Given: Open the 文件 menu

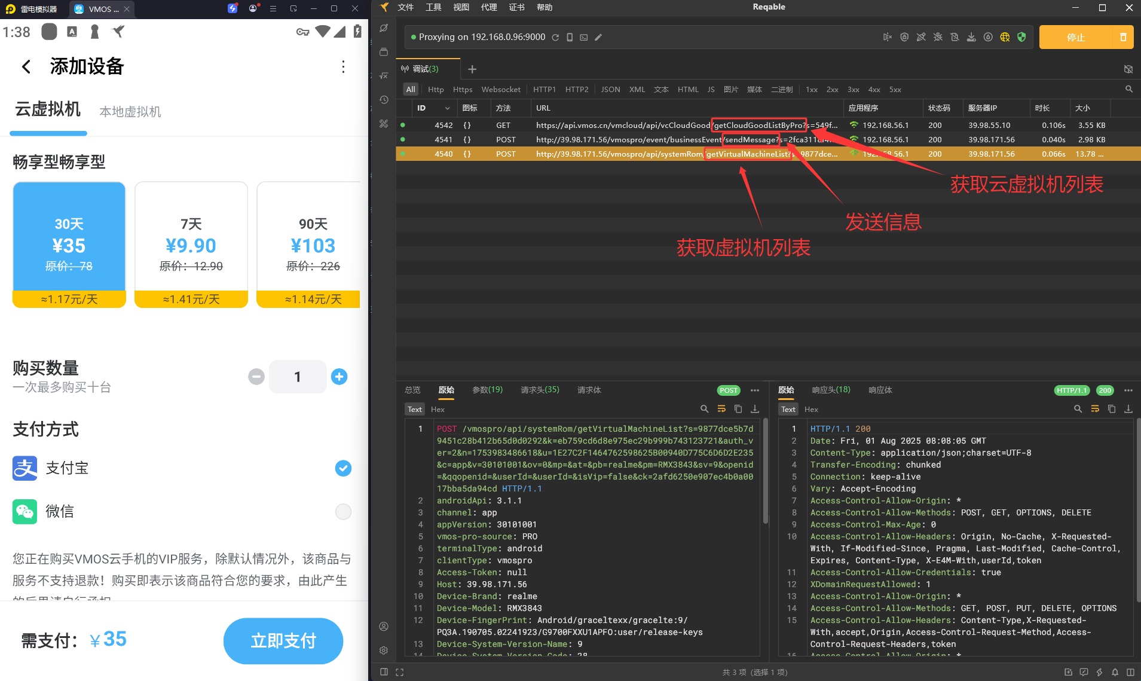Looking at the screenshot, I should (406, 7).
